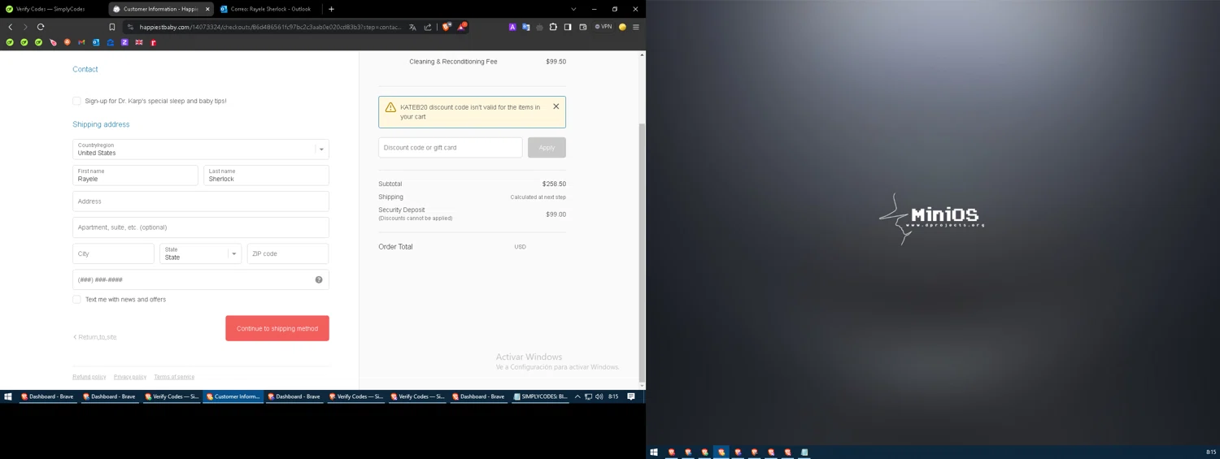
Task: Focus the Last name field
Action: [x=266, y=175]
